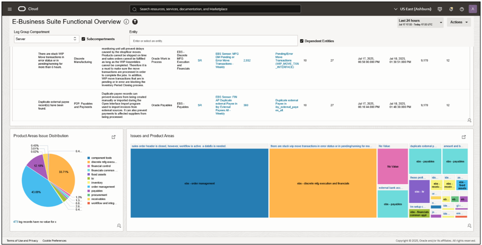Screen dimensions: 482x245
Task: Select the blue ebs - fixed assets treemap block
Action: coord(462,185)
